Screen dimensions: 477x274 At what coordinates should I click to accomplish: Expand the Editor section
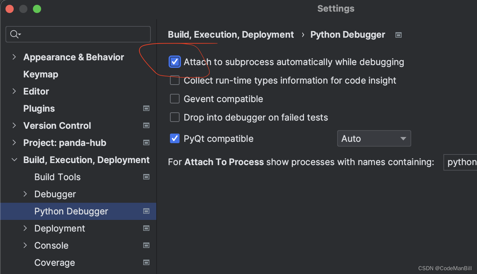14,91
